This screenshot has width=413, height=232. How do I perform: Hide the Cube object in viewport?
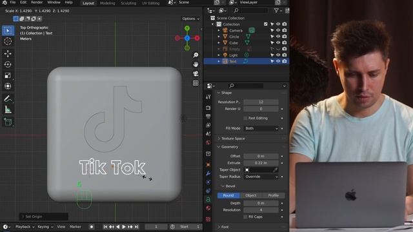(278, 43)
